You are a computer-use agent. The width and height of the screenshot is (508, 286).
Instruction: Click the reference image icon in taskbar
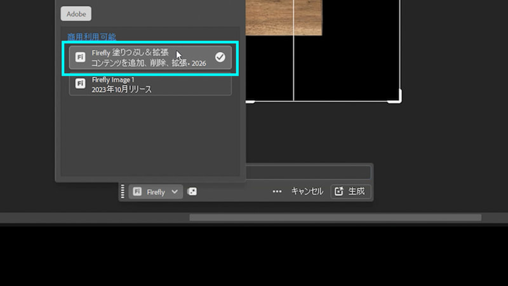pos(192,191)
